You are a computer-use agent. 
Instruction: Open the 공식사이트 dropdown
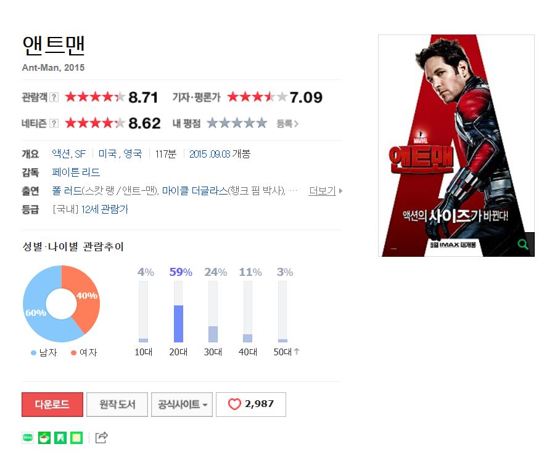[x=182, y=405]
